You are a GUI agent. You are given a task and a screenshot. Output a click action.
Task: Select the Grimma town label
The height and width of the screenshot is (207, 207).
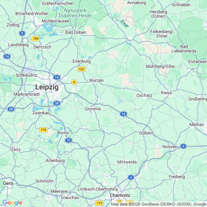click(x=93, y=109)
